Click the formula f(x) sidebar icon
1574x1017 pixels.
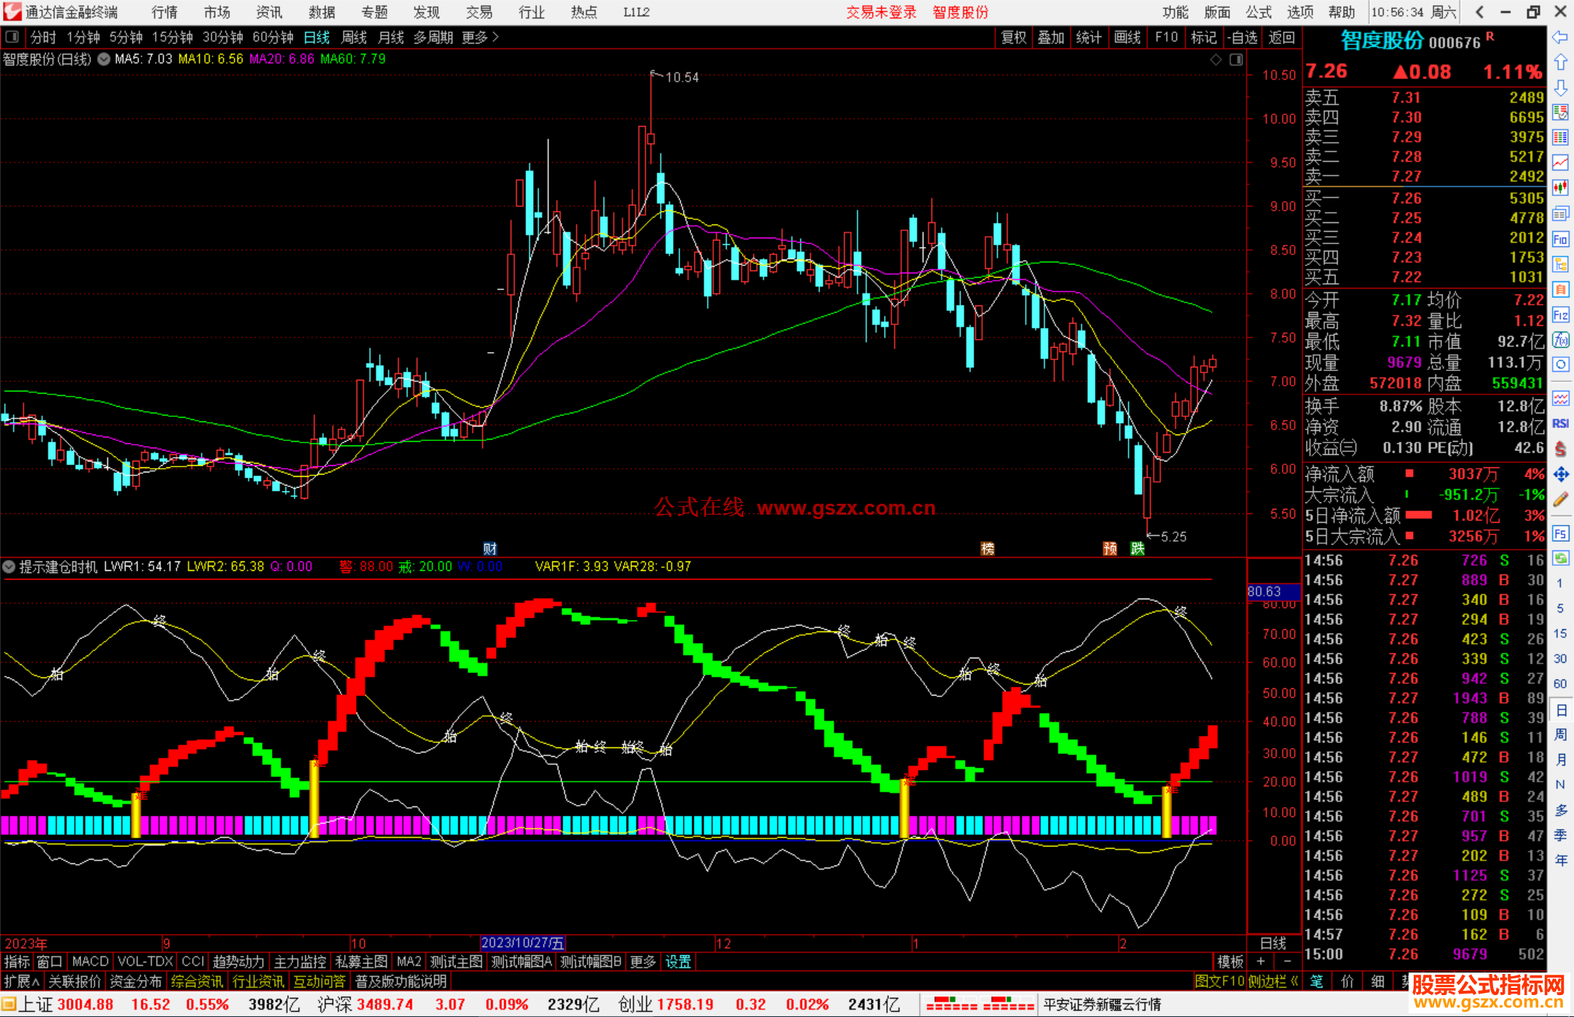(x=1560, y=340)
